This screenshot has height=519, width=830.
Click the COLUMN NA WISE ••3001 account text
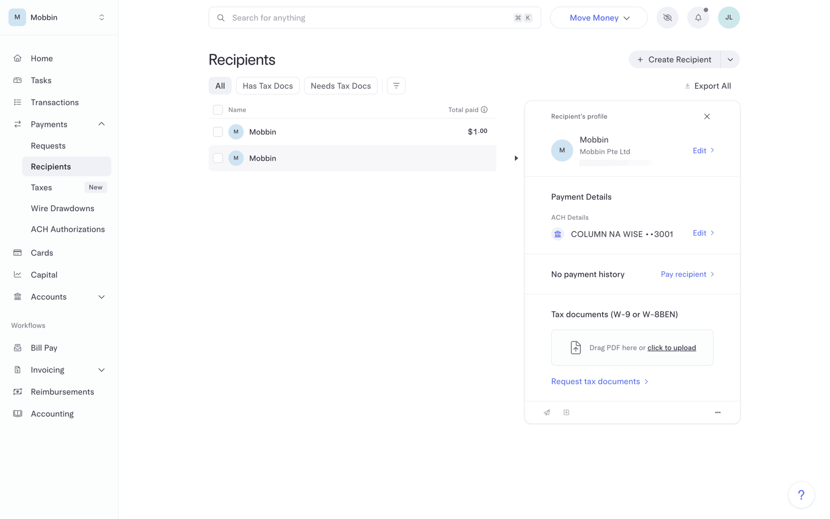point(622,234)
